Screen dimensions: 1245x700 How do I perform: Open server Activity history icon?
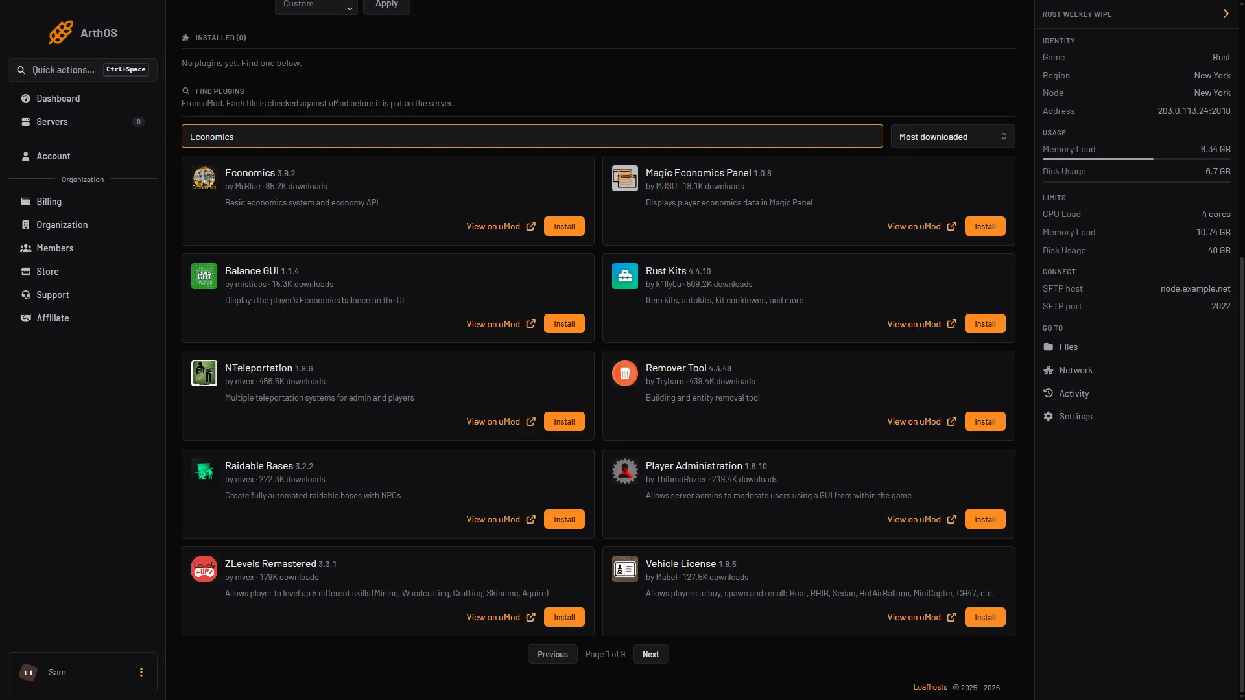pyautogui.click(x=1048, y=393)
